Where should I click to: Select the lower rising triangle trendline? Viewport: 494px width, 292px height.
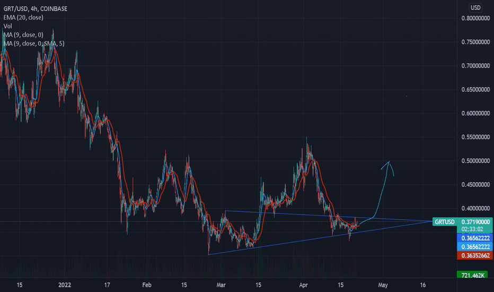pos(320,238)
